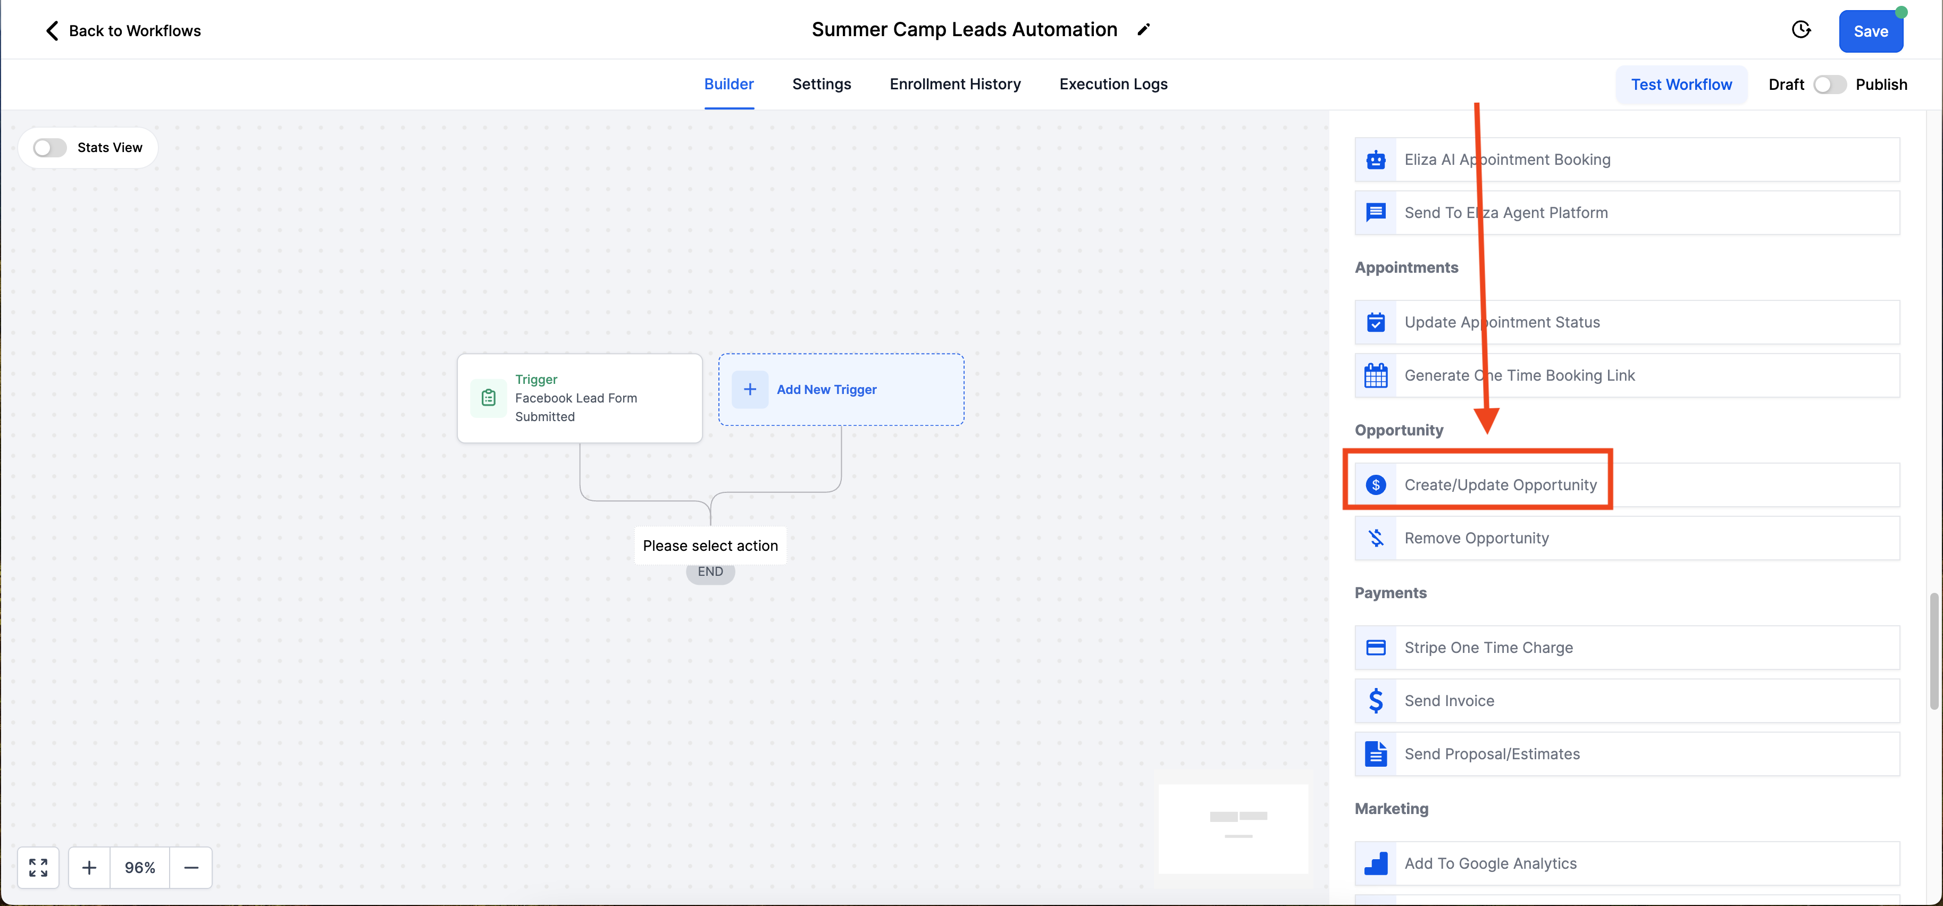Switch to the Settings tab
The height and width of the screenshot is (906, 1943).
coord(822,83)
